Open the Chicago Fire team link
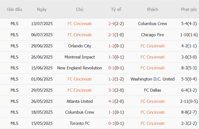 (152, 35)
